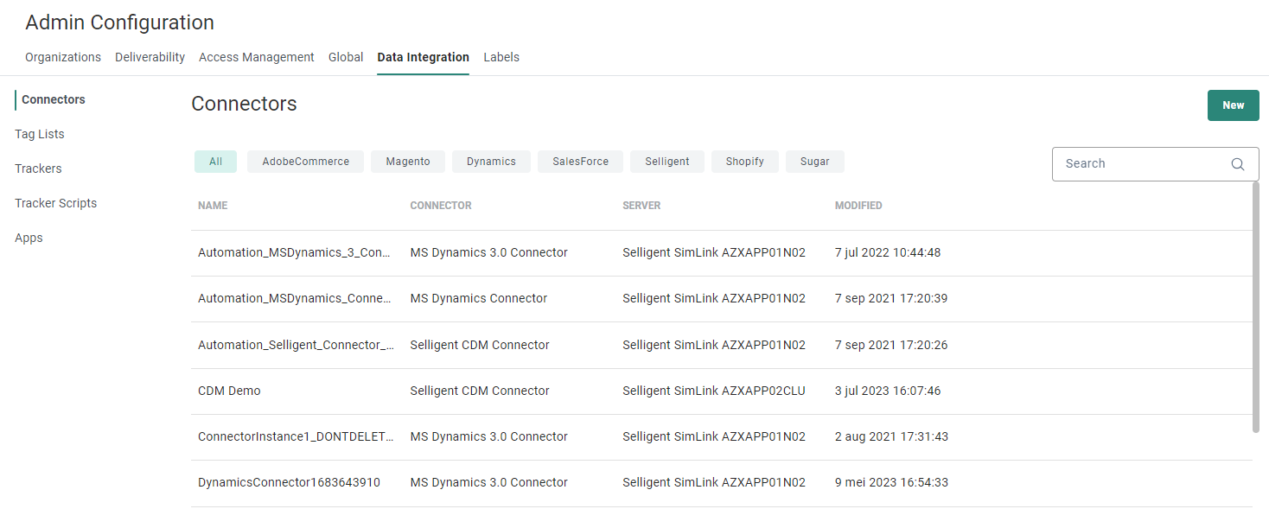1269x509 pixels.
Task: Switch to the Organizations tab
Action: click(x=63, y=57)
